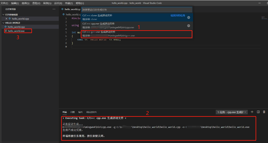This screenshot has width=268, height=143.
Task: Click the code minimap in the editor
Action: click(x=264, y=18)
